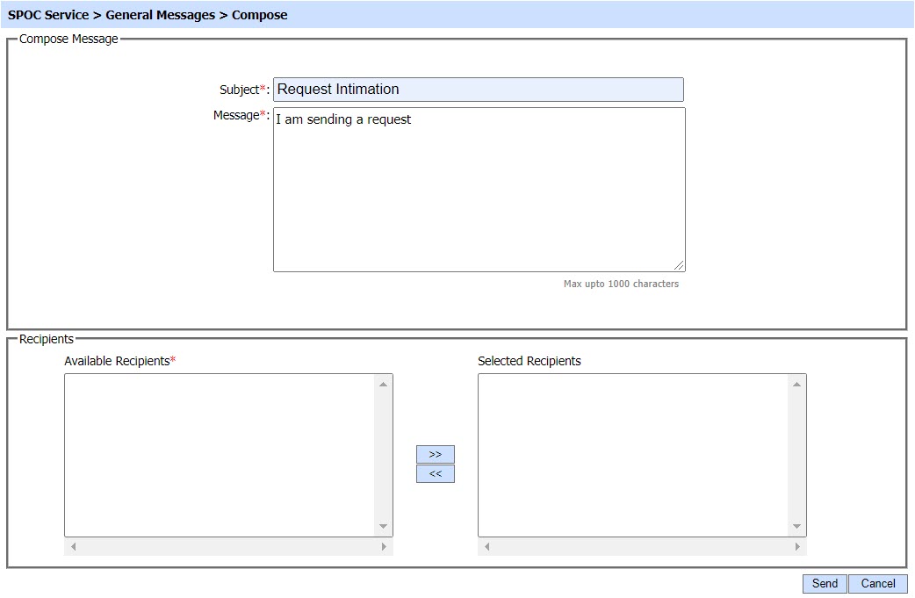Select Compose in the breadcrumb trail

[259, 15]
